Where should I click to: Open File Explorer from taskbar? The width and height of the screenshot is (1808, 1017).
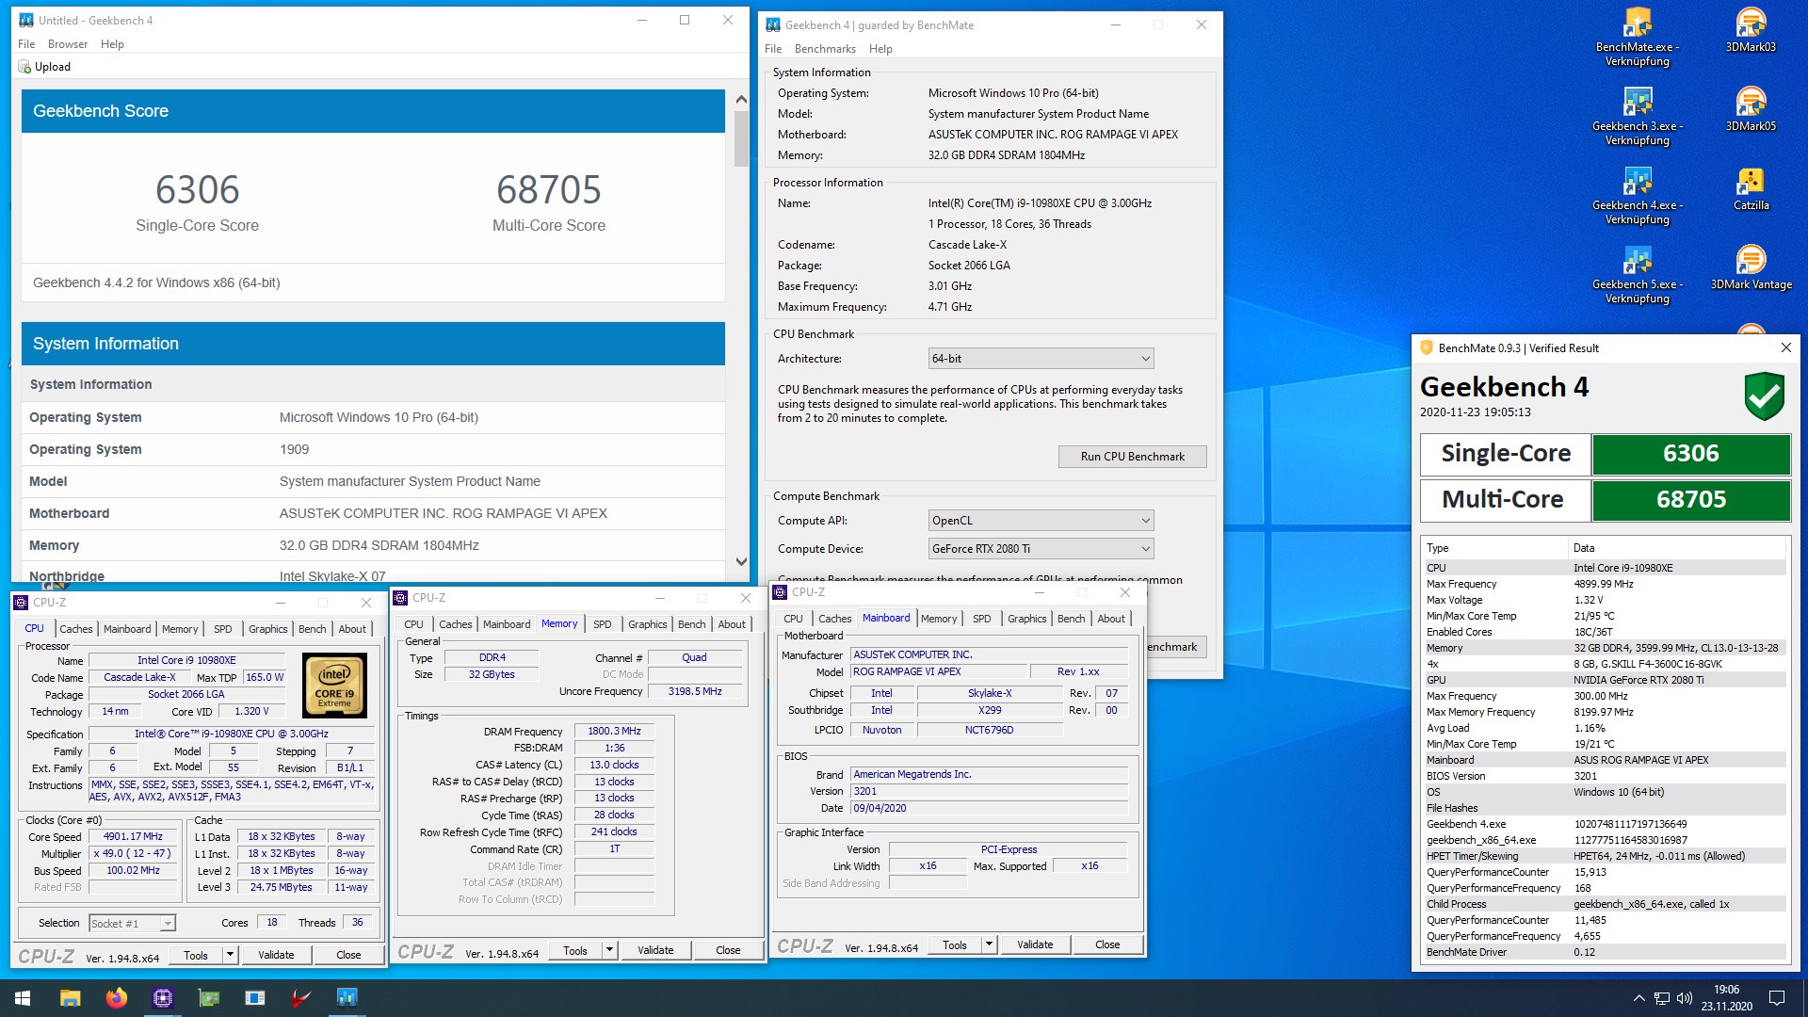[70, 998]
